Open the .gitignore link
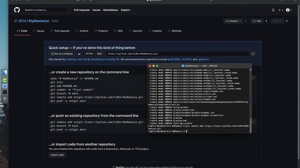 [x=203, y=59]
